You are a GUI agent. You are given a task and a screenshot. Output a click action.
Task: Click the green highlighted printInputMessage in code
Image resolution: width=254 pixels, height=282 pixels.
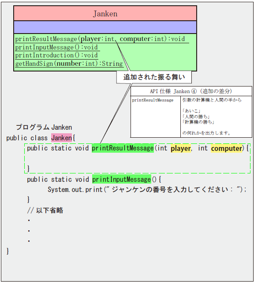122,179
